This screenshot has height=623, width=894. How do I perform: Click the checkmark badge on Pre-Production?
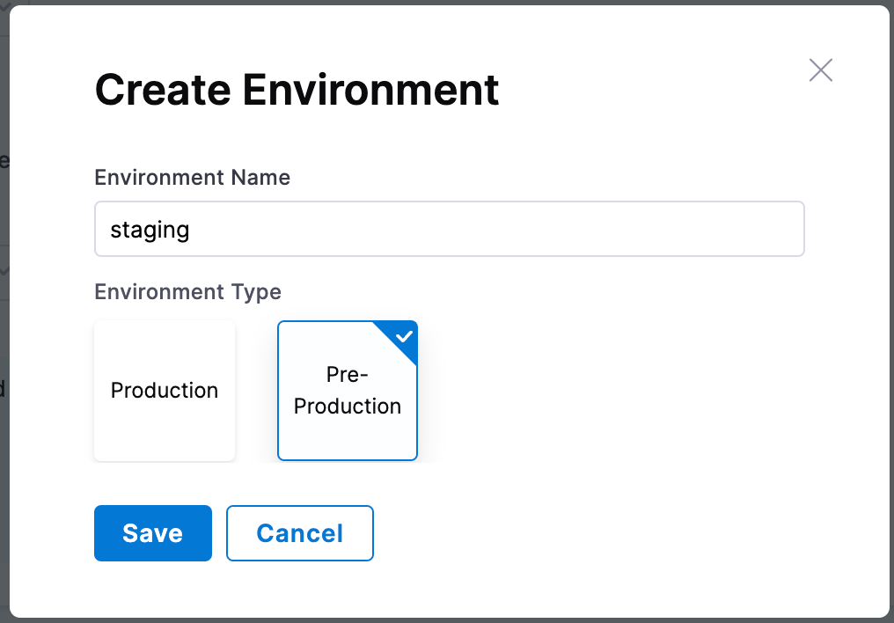coord(404,334)
